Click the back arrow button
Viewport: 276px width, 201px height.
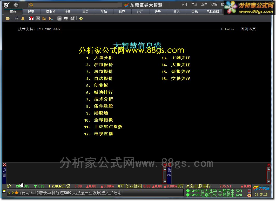coord(16,5)
